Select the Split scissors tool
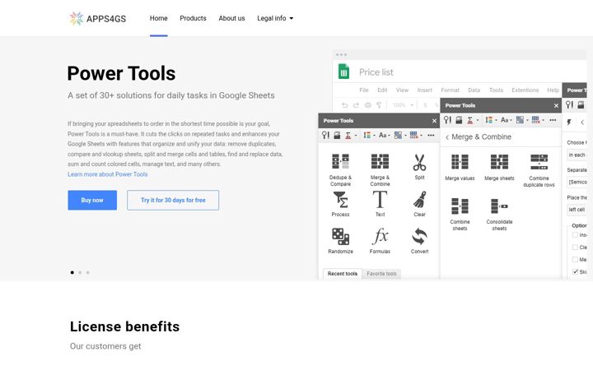Viewport: 593px width, 370px height. (x=419, y=166)
